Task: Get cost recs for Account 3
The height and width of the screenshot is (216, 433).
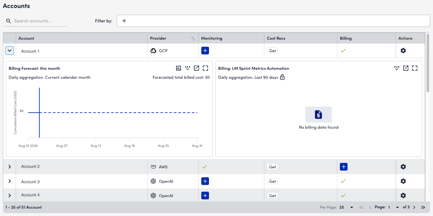Action: point(273,181)
